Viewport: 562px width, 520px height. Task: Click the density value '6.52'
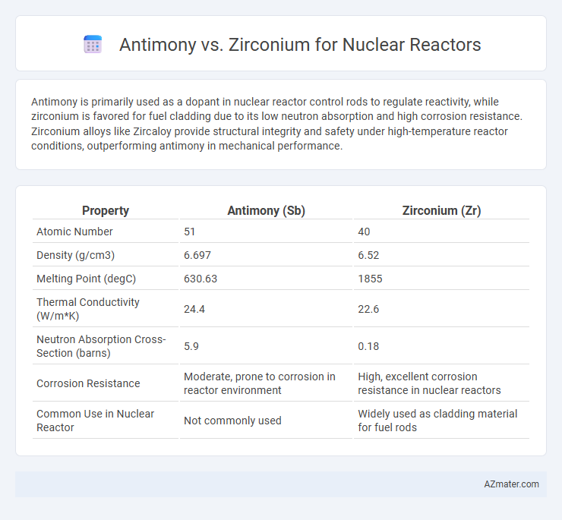[368, 255]
